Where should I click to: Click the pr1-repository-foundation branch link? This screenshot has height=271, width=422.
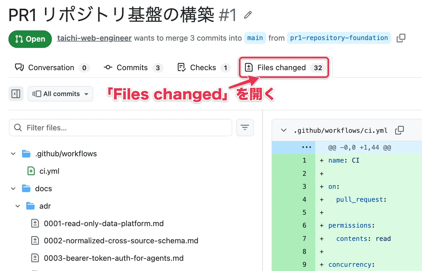(x=339, y=38)
